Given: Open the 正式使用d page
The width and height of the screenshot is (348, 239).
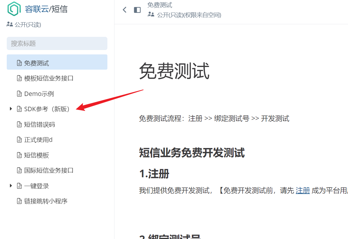Looking at the screenshot, I should point(38,140).
